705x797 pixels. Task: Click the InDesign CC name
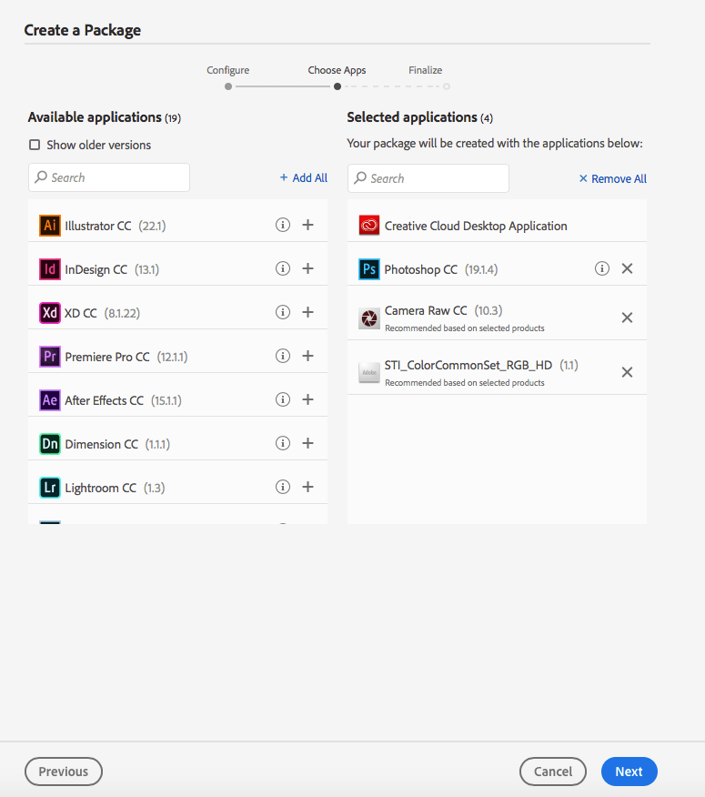point(96,269)
